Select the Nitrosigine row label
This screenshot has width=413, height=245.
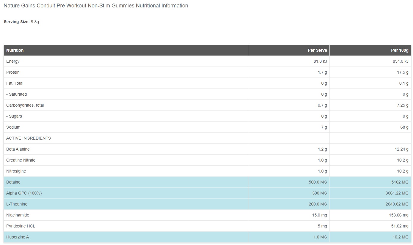pos(16,171)
